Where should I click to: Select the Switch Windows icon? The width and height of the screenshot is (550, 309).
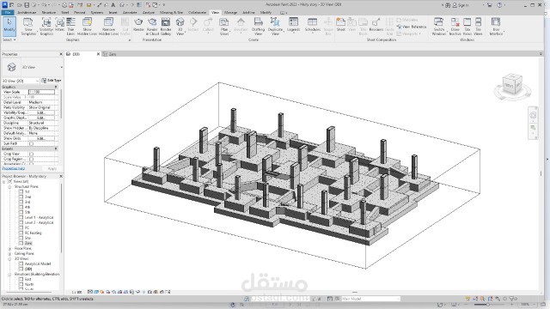439,27
